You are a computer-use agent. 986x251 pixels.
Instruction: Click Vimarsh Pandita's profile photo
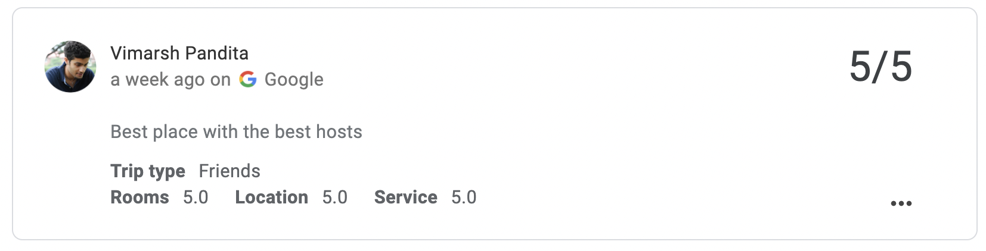(x=70, y=67)
